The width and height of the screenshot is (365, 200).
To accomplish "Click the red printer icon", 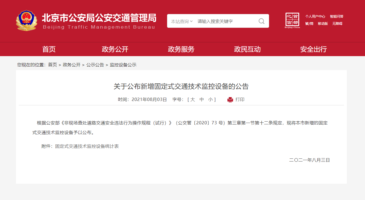I will point(230,100).
